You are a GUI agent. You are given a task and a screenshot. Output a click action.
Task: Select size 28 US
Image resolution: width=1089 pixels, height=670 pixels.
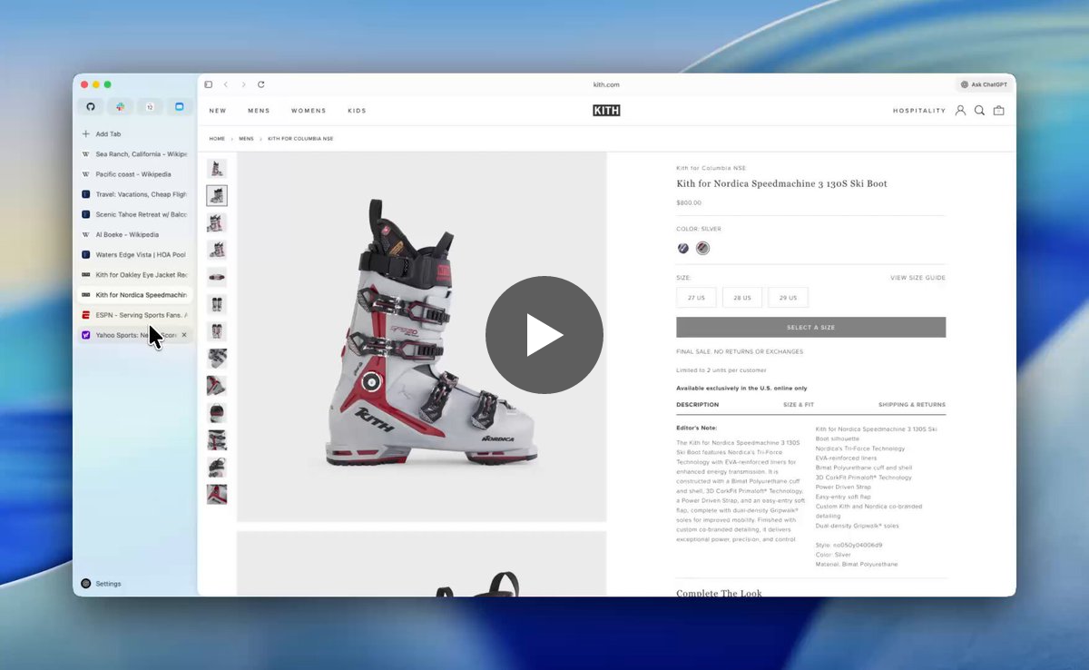click(742, 298)
